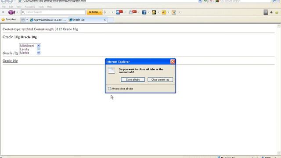Click the Close current tab button

160,79
